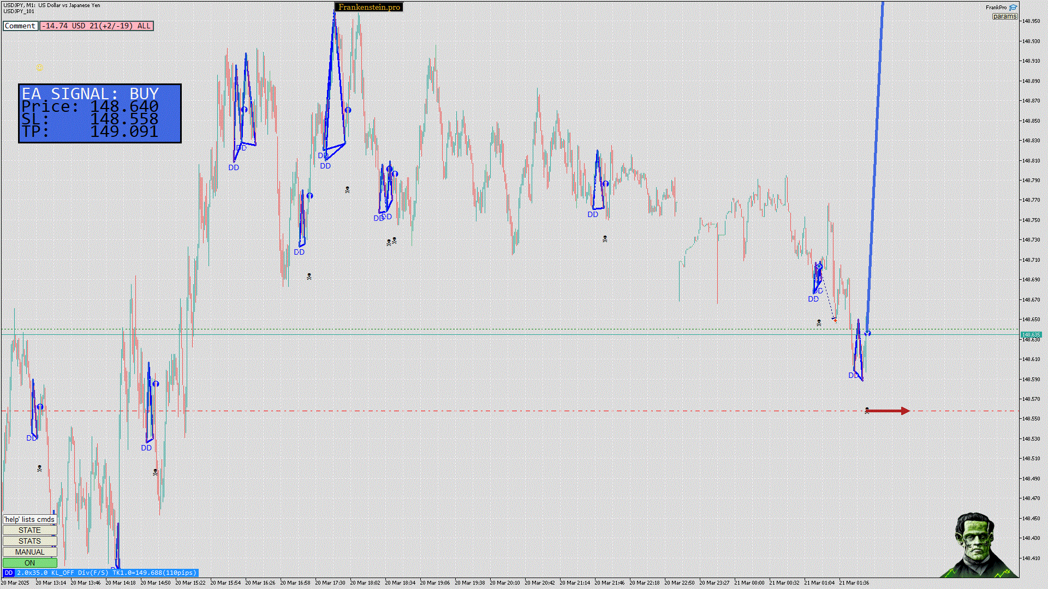Expand the profit summary -14.74 USD field
The height and width of the screenshot is (589, 1048).
click(97, 26)
